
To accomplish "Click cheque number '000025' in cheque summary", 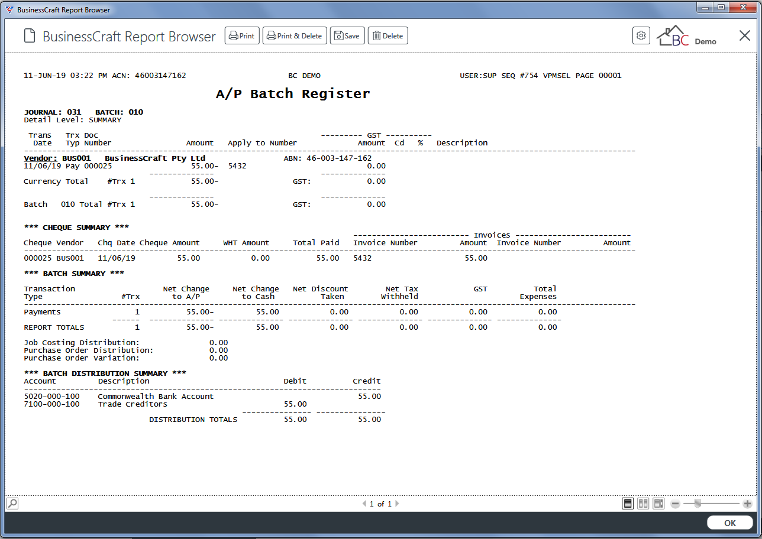I will click(x=37, y=258).
